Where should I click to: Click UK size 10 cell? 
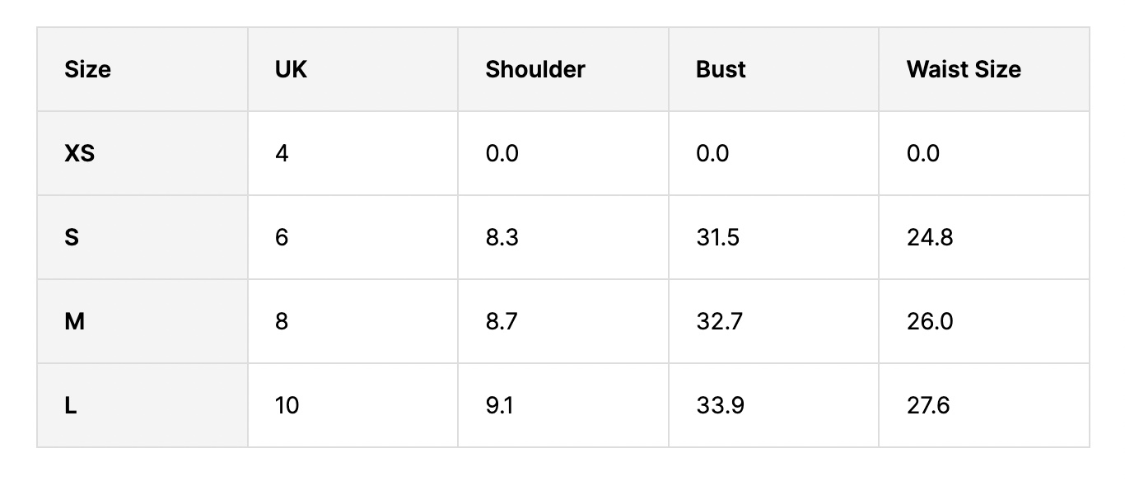(x=287, y=405)
